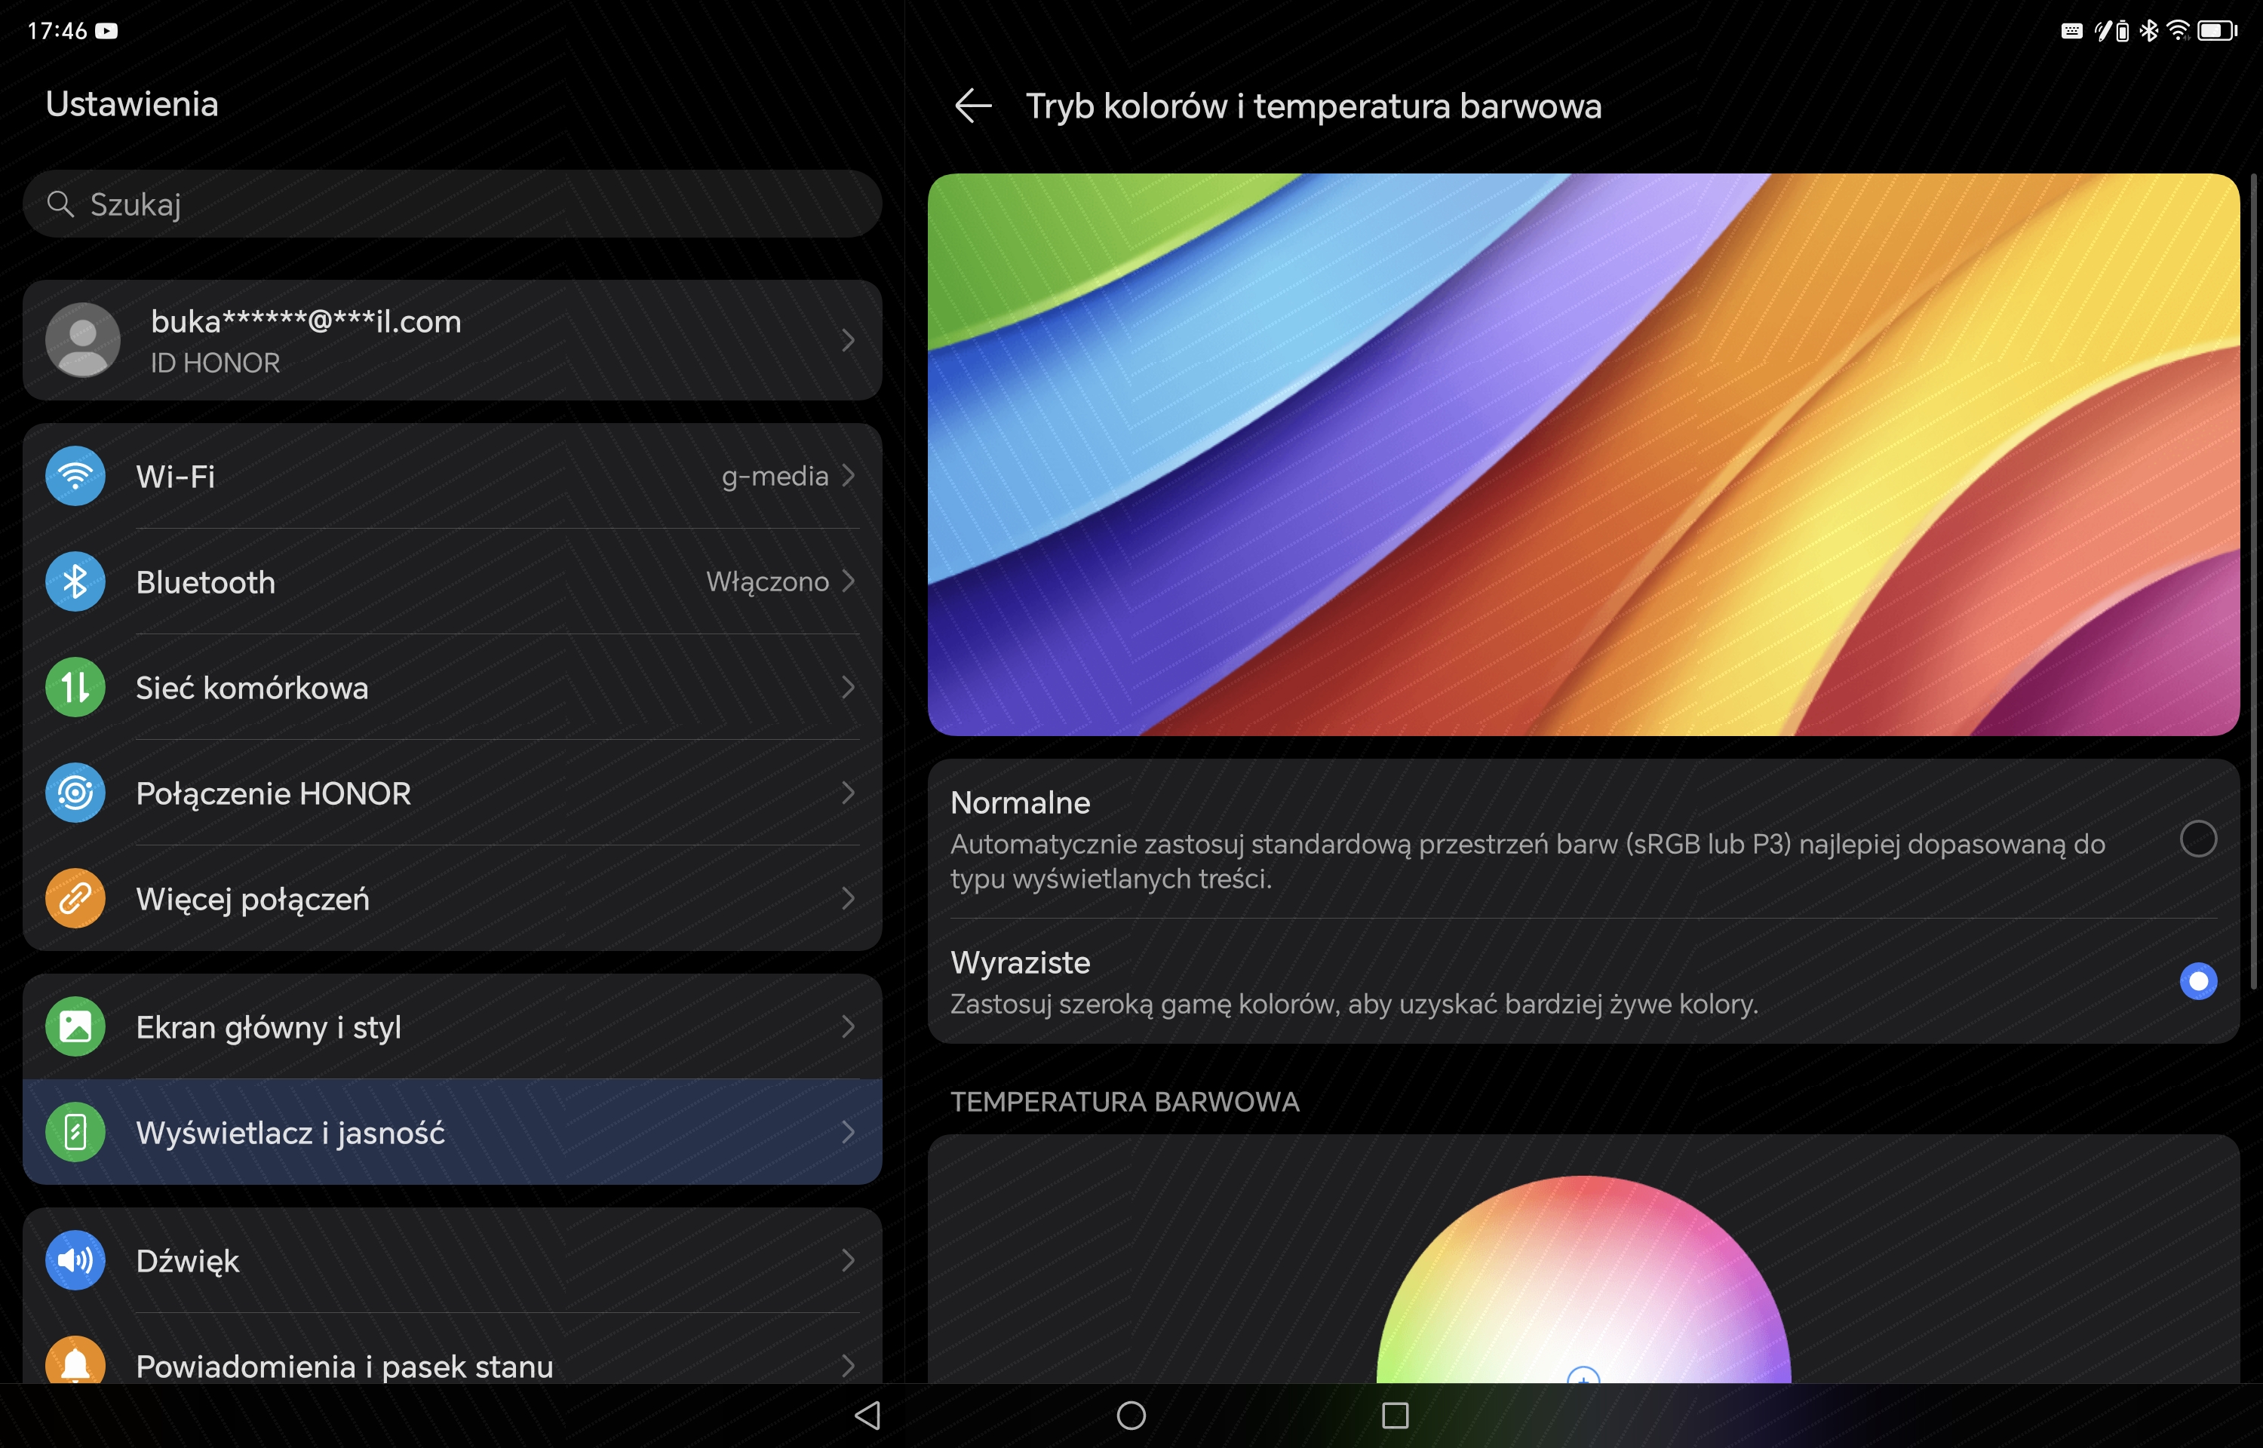Open the Wyświetlacz i jasność chevron

coord(848,1132)
